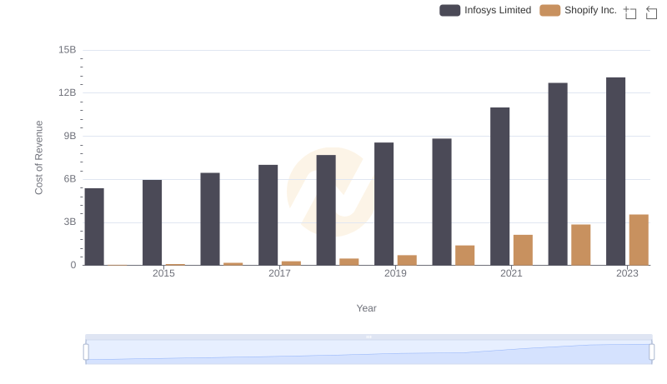Select the 2020 Shopify bar

click(465, 255)
